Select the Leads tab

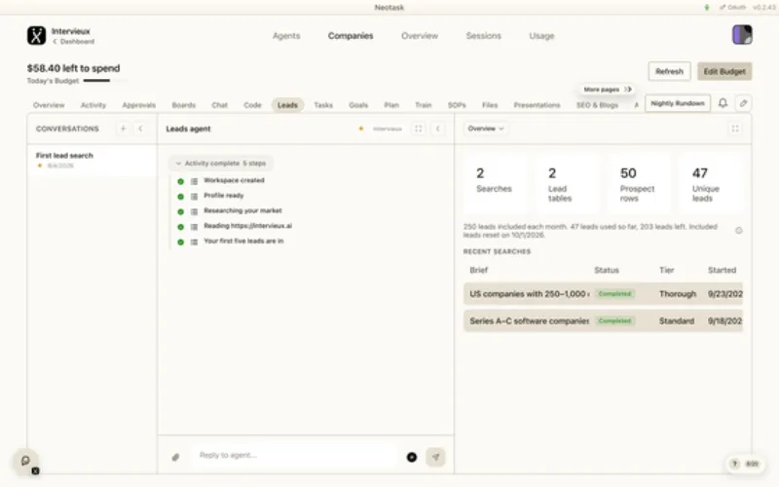(287, 105)
